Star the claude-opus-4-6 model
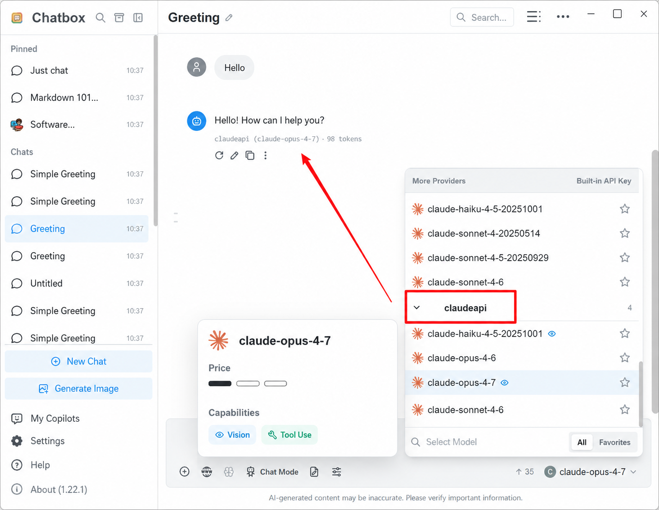 [625, 358]
